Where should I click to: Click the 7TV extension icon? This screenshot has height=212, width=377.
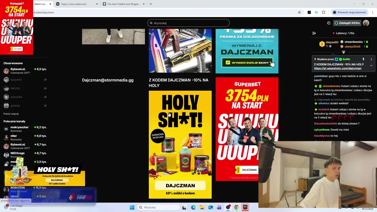point(316,12)
